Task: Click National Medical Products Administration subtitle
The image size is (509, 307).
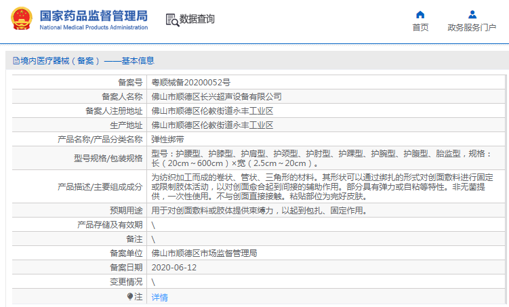Action: (x=94, y=28)
